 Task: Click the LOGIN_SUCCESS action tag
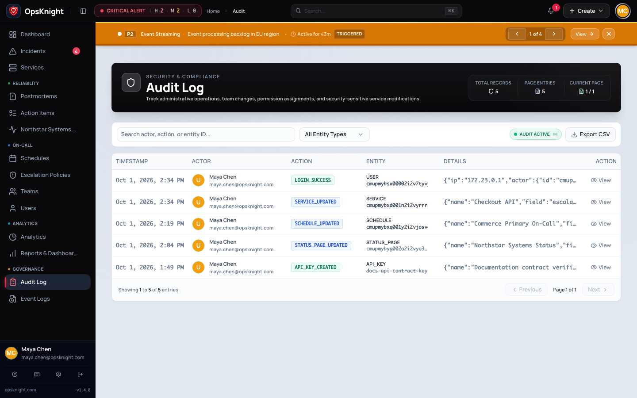[x=313, y=180]
